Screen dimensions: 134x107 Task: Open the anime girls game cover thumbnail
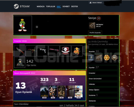click(x=53, y=91)
